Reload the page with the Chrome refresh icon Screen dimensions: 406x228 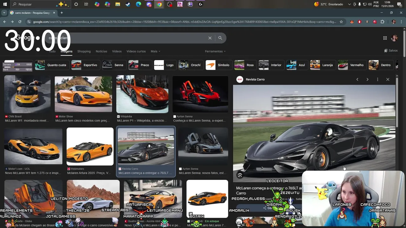(x=20, y=22)
